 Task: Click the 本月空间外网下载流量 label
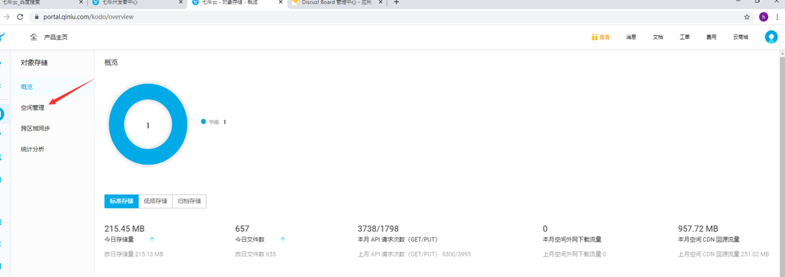572,240
